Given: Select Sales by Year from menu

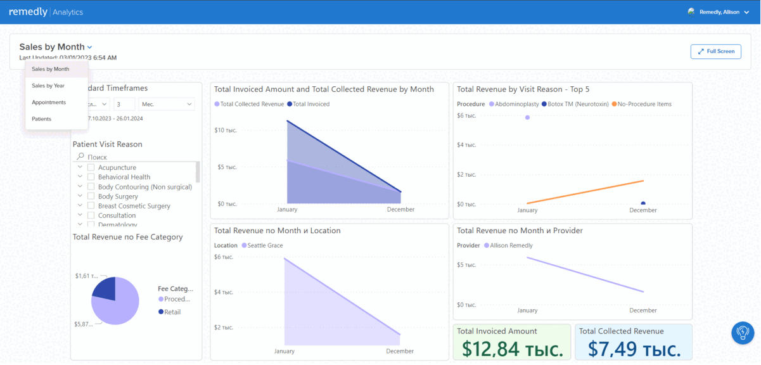Looking at the screenshot, I should 48,86.
